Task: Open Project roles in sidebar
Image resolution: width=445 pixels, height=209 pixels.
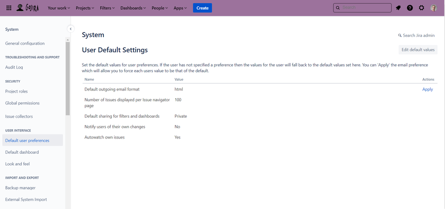Action: pyautogui.click(x=16, y=91)
